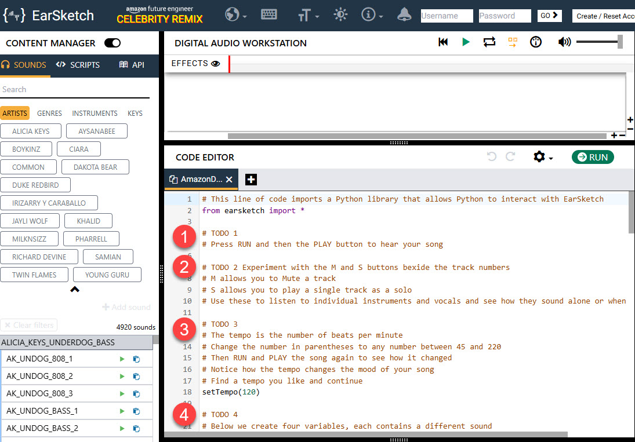Add a new script tab
Viewport: 635px width, 442px height.
click(x=251, y=180)
